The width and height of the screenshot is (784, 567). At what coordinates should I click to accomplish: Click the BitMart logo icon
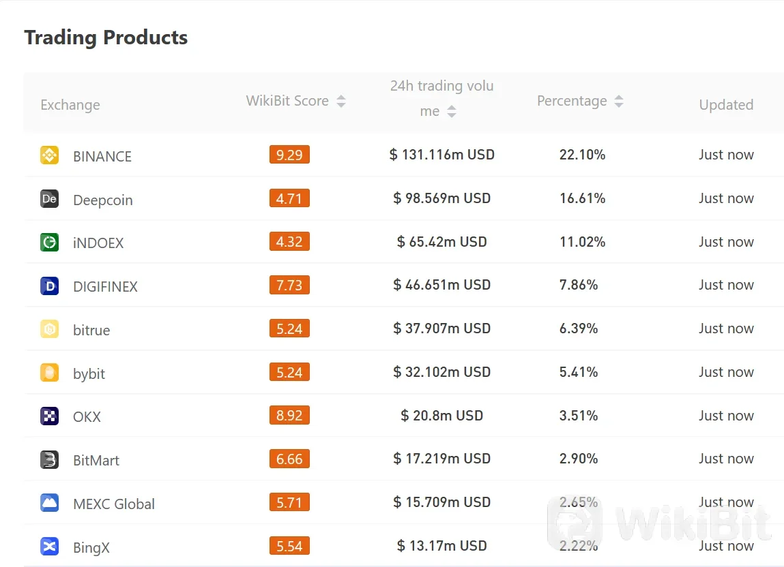(50, 459)
